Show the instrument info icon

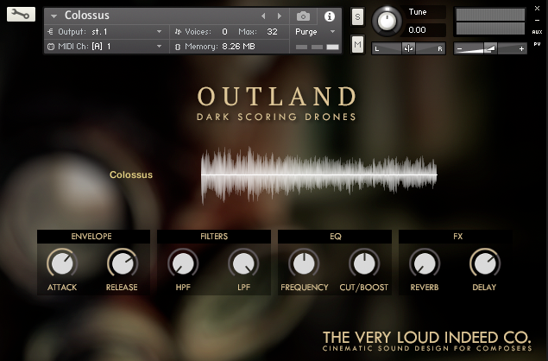pyautogui.click(x=329, y=16)
